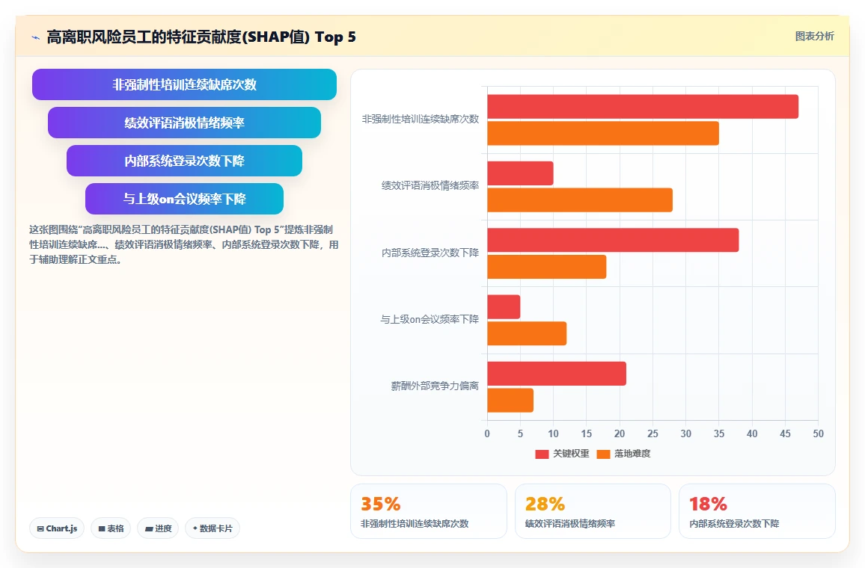Click the Chart.js tag chip
Screen dimensions: 865x568
pos(57,528)
